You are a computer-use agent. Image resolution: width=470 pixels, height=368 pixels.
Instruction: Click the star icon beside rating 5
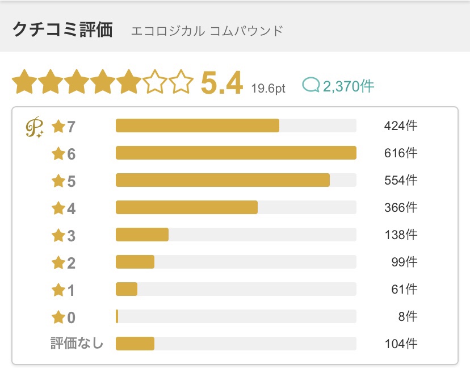pyautogui.click(x=58, y=181)
